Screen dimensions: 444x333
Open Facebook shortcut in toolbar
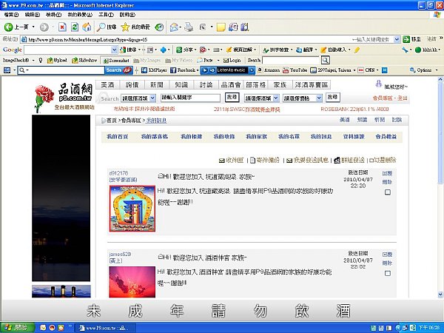coord(183,70)
